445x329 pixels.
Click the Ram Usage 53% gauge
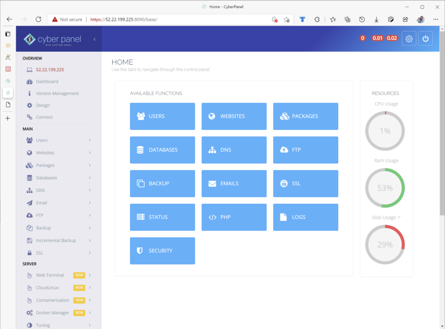(x=385, y=188)
